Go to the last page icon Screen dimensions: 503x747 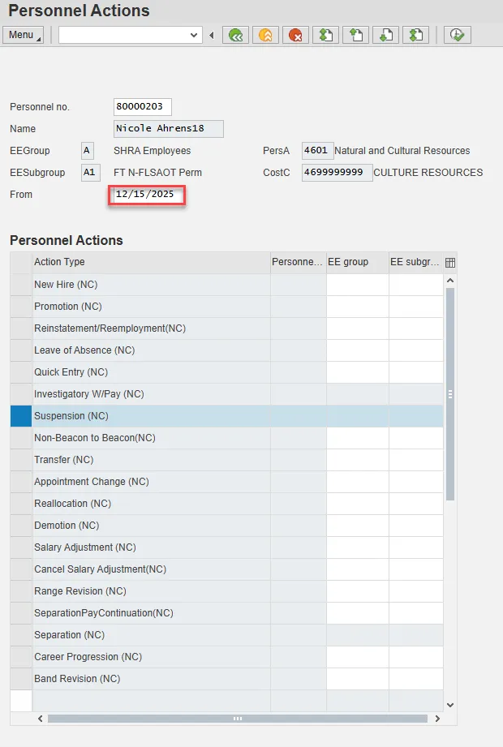pyautogui.click(x=415, y=35)
